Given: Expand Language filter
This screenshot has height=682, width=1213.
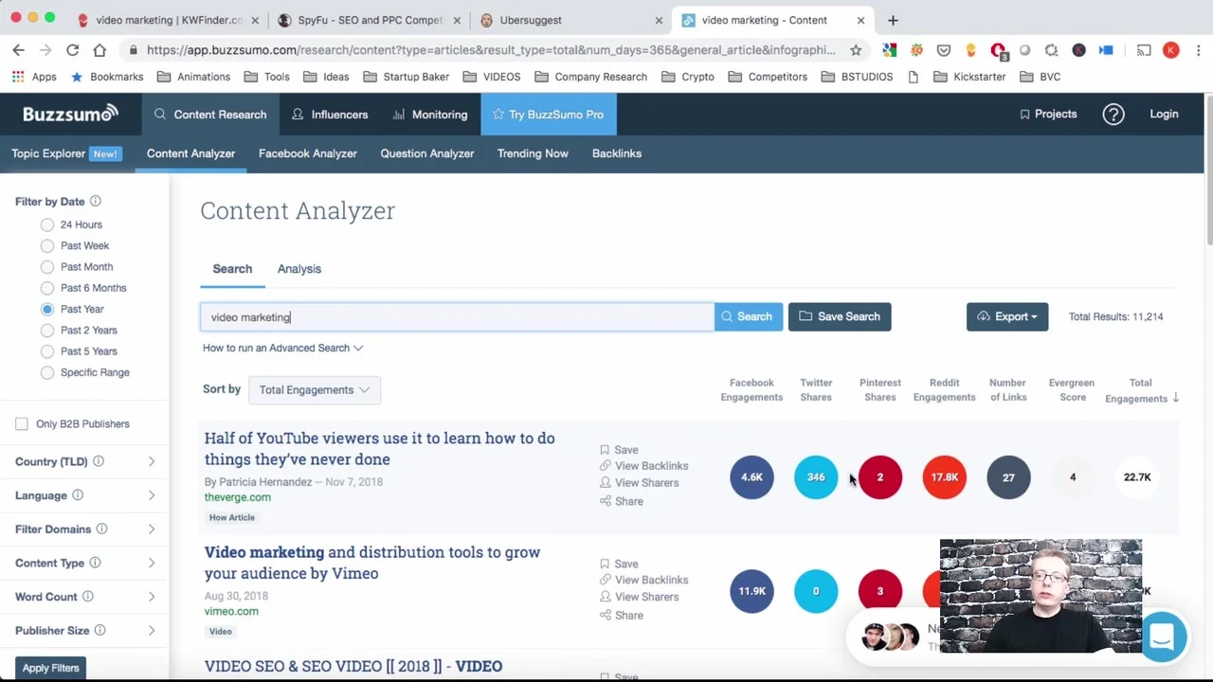Looking at the screenshot, I should point(151,495).
